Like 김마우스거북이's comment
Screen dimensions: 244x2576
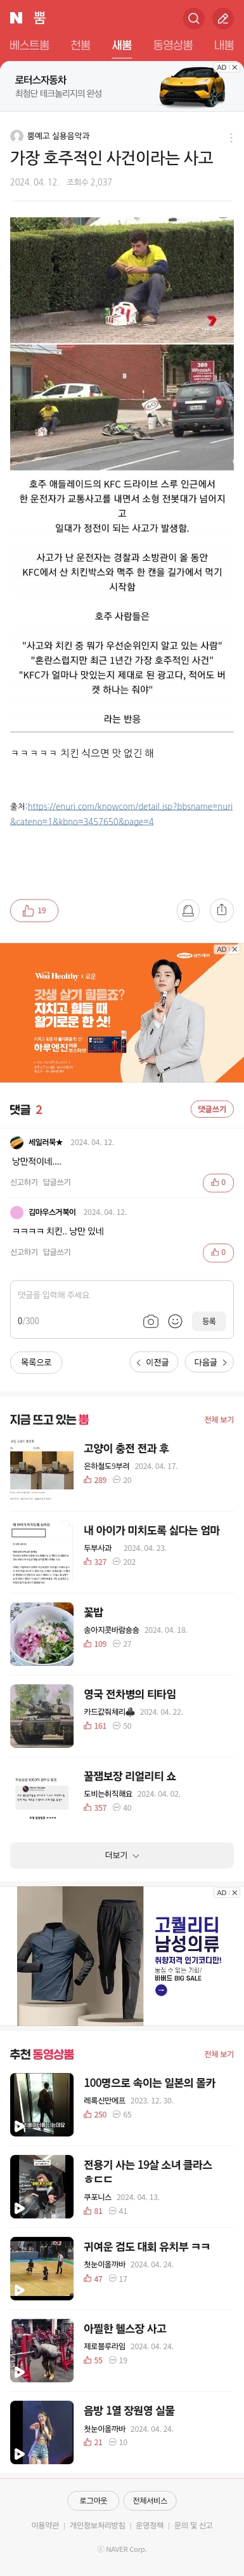218,1252
